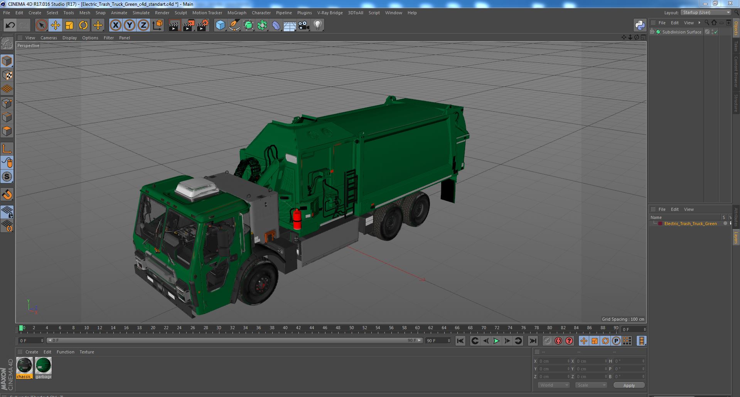Click Render to Picture Viewer icon

point(189,25)
